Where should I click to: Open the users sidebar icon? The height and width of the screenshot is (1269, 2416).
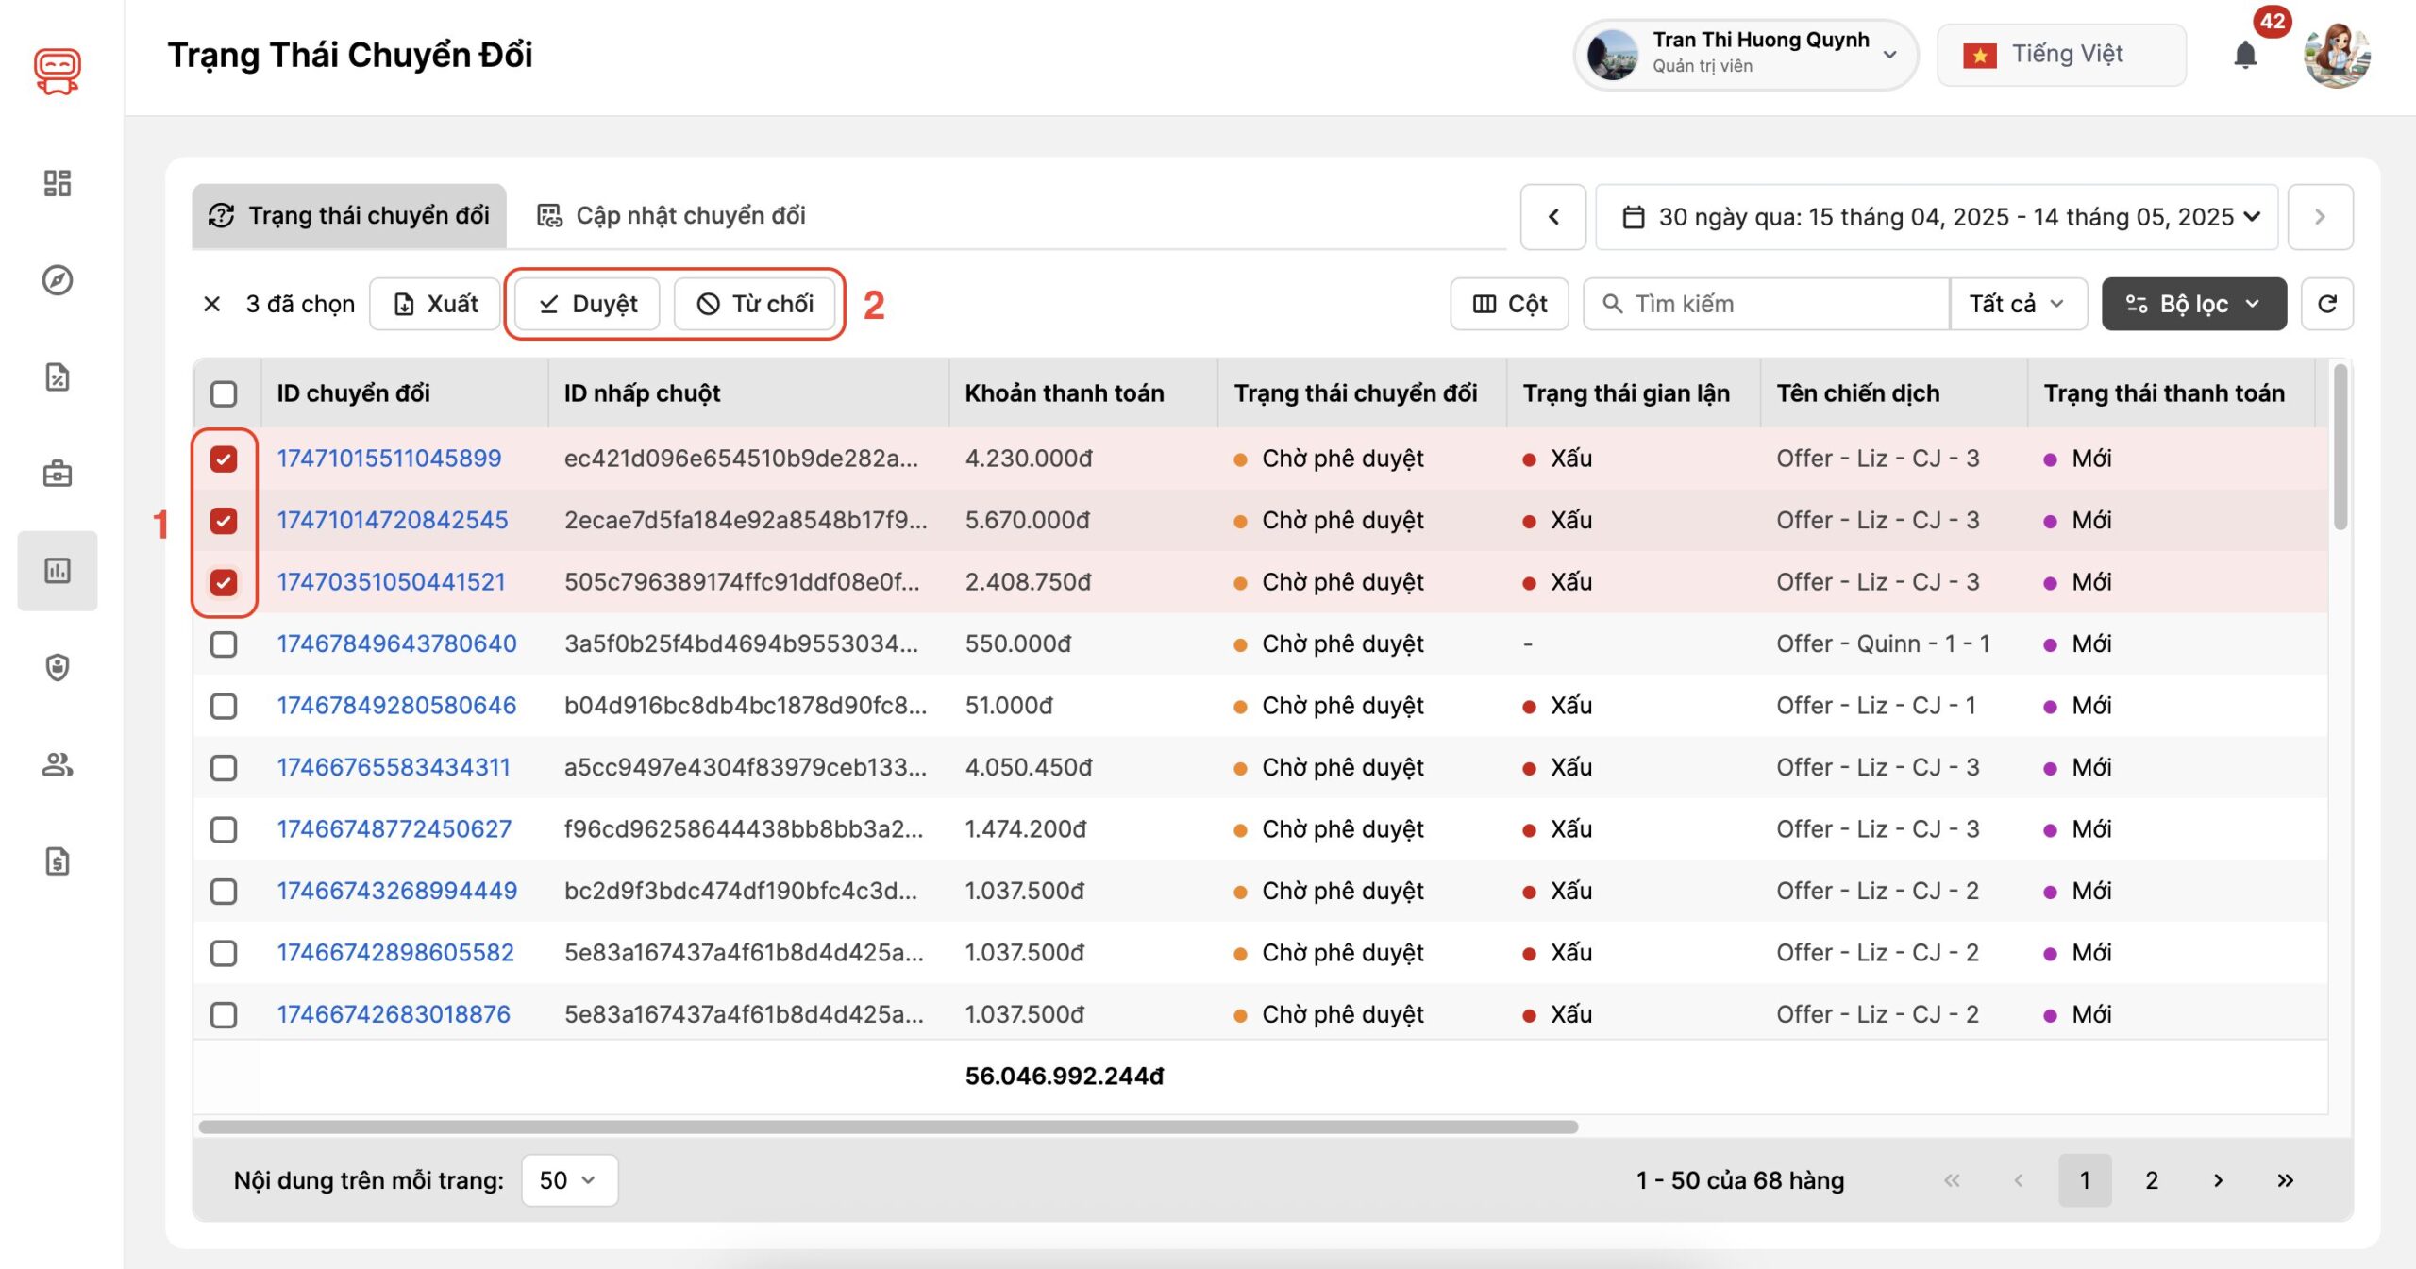[58, 764]
